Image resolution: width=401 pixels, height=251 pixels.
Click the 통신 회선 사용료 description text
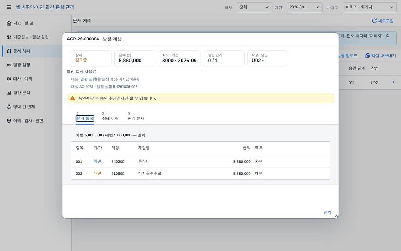point(82,72)
